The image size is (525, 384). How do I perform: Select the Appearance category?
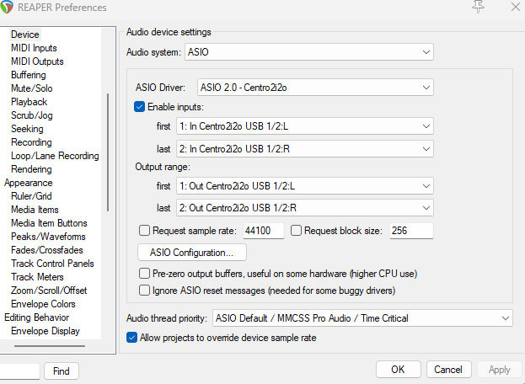(x=29, y=183)
